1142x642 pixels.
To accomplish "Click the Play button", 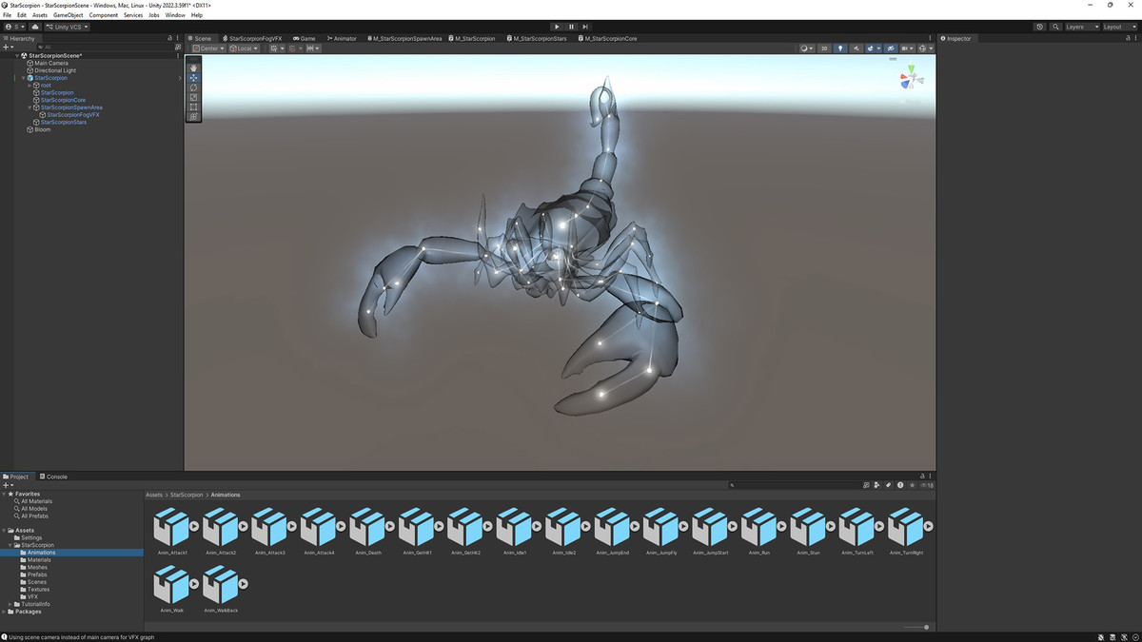I will point(557,27).
